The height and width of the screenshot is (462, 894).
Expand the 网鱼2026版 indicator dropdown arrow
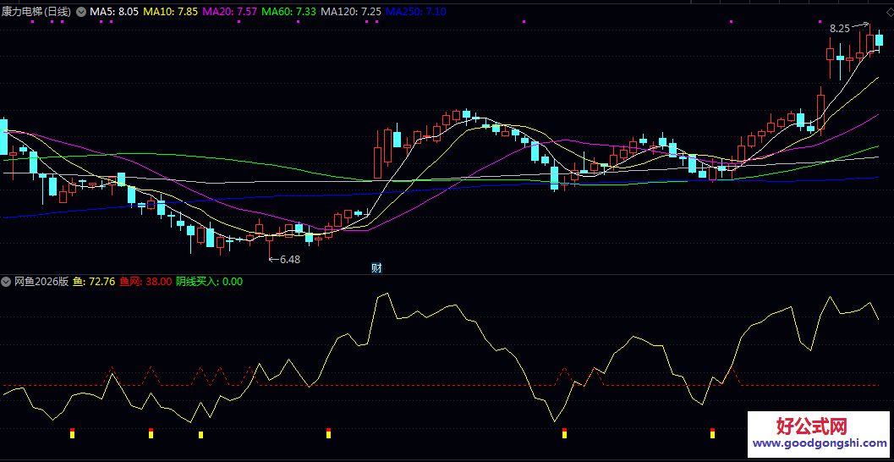[x=7, y=281]
